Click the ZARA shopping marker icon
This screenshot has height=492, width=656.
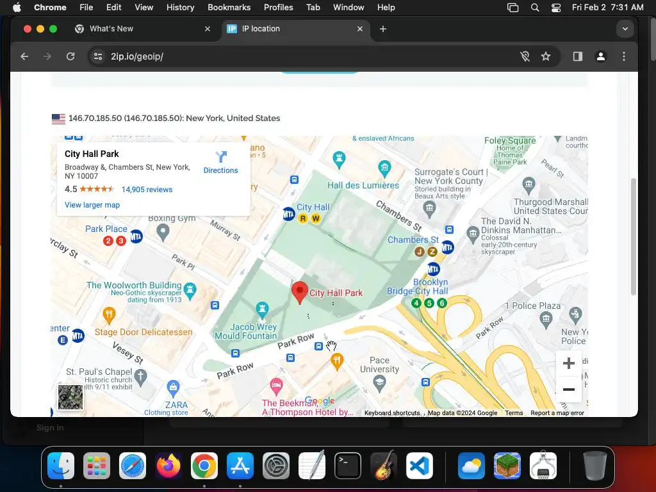[x=173, y=389]
